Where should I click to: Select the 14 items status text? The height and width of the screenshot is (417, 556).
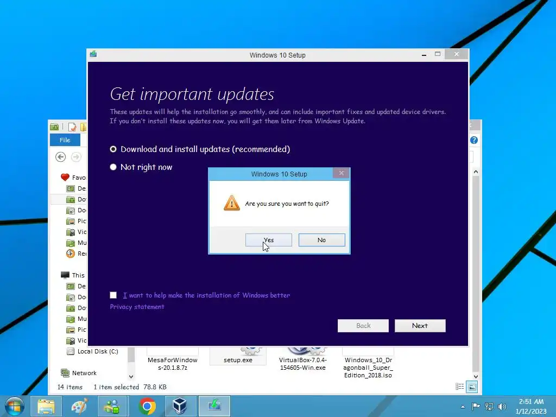click(70, 387)
